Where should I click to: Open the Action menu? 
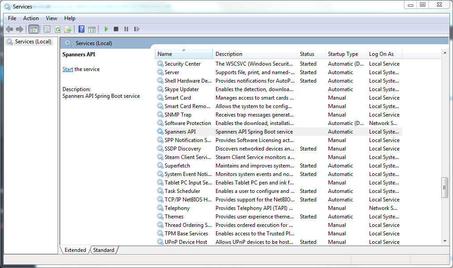[x=31, y=18]
